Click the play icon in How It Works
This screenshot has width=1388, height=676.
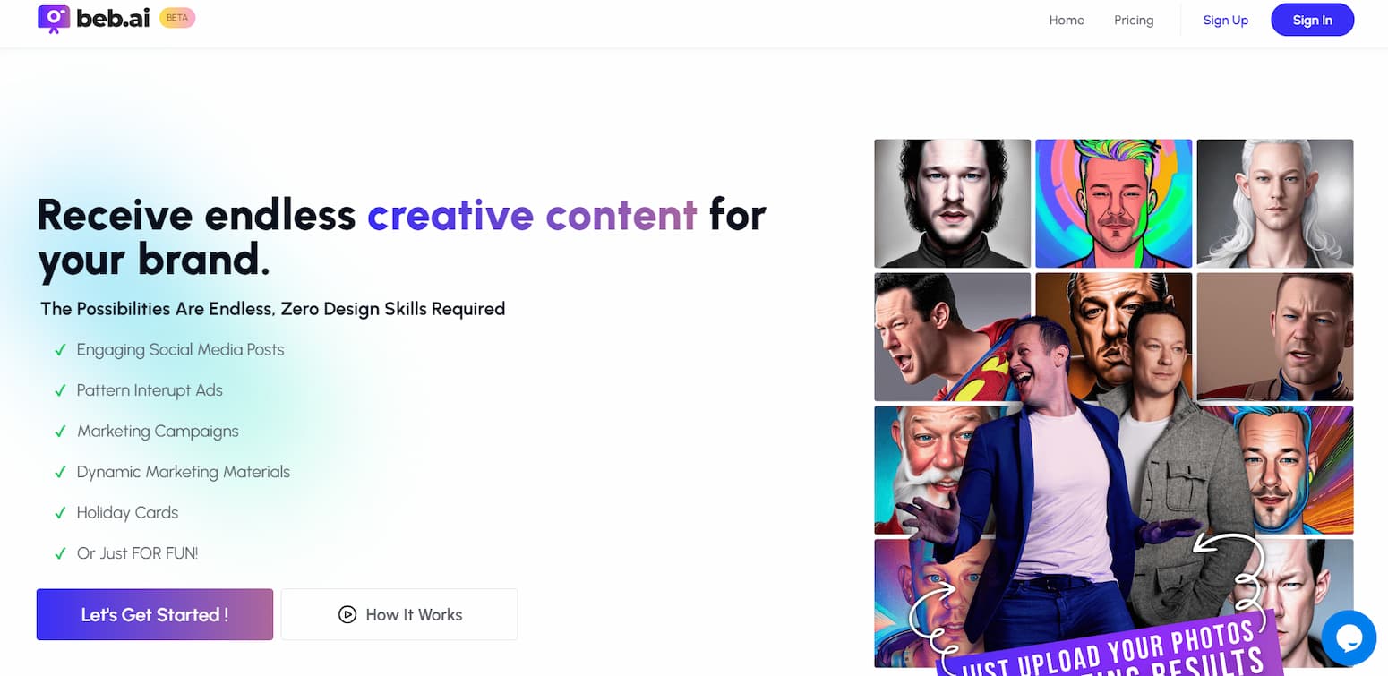(347, 614)
